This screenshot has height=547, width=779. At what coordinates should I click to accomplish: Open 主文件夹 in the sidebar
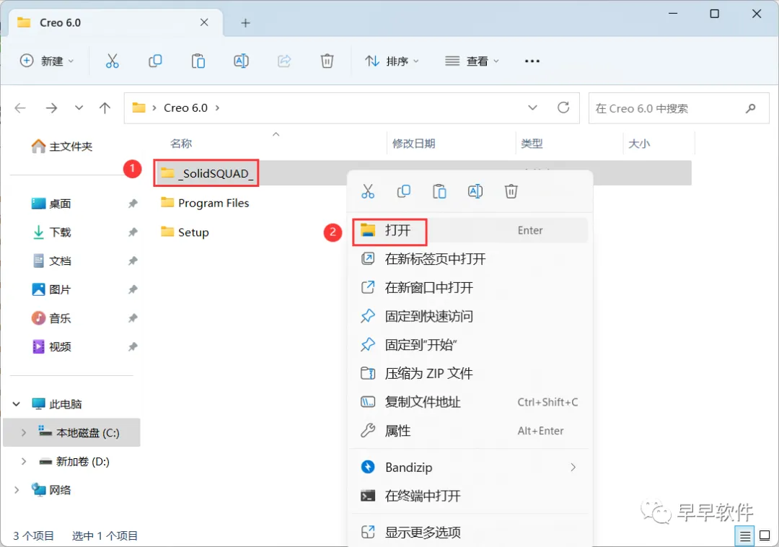coord(61,146)
